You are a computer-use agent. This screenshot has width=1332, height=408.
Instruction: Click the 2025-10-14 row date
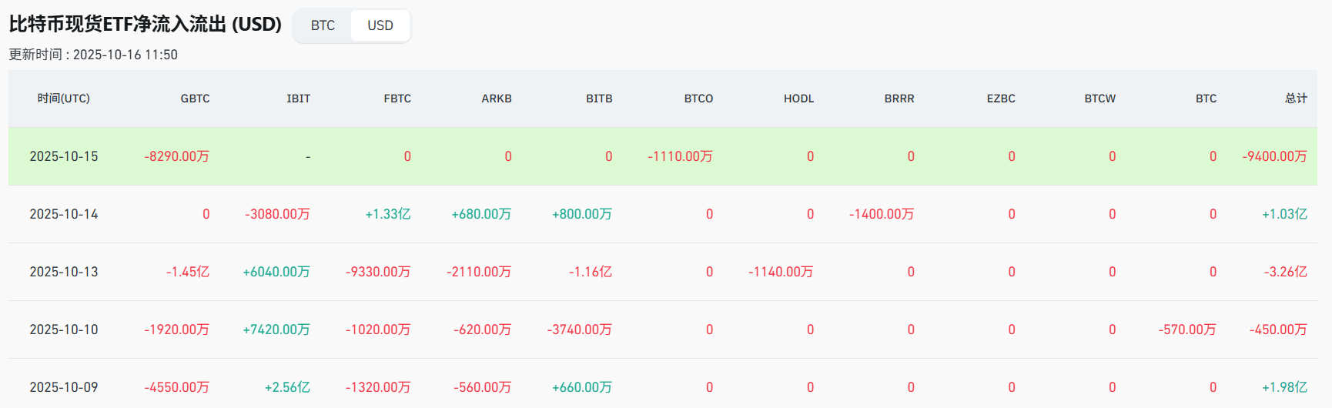pyautogui.click(x=64, y=214)
